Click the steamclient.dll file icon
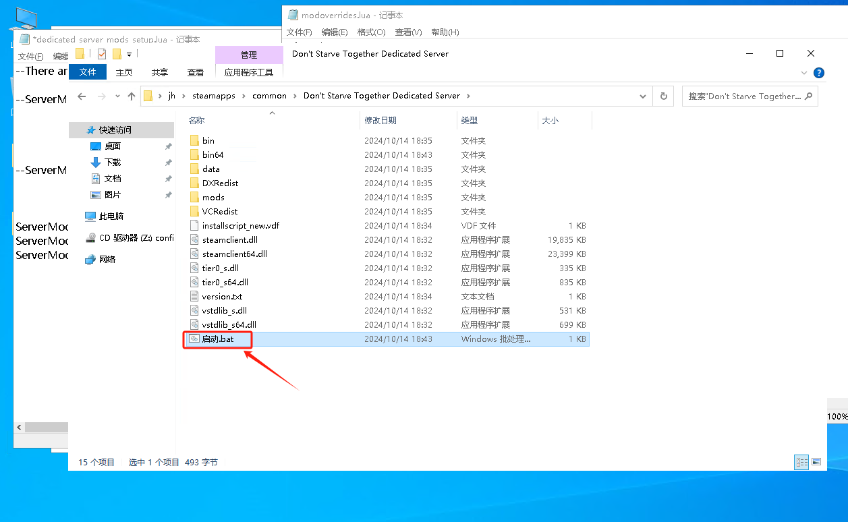Screen dimensions: 848x522 (194, 239)
